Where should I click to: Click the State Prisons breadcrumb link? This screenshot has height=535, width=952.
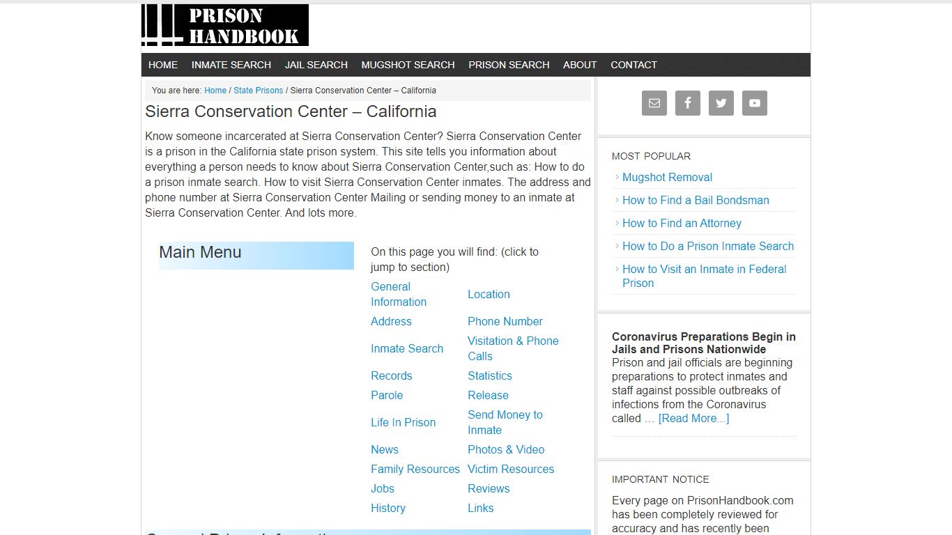point(258,90)
